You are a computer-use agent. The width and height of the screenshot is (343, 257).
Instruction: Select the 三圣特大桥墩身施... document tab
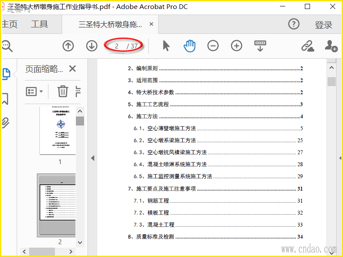[110, 24]
